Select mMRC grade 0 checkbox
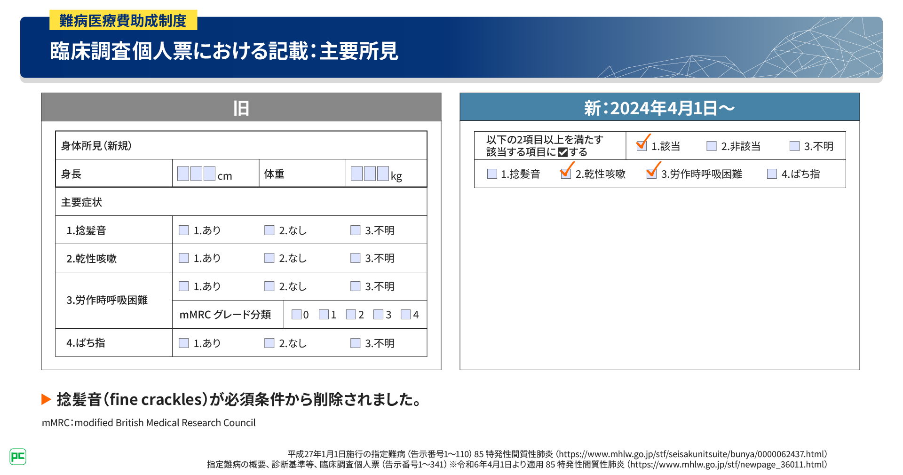The width and height of the screenshot is (903, 475). (296, 315)
